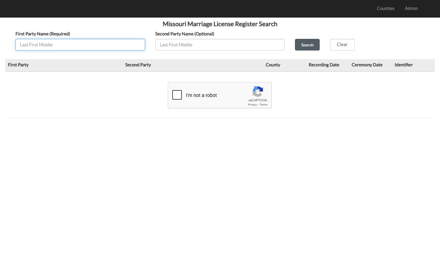This screenshot has width=440, height=275.
Task: Click the Clear button
Action: (x=342, y=45)
